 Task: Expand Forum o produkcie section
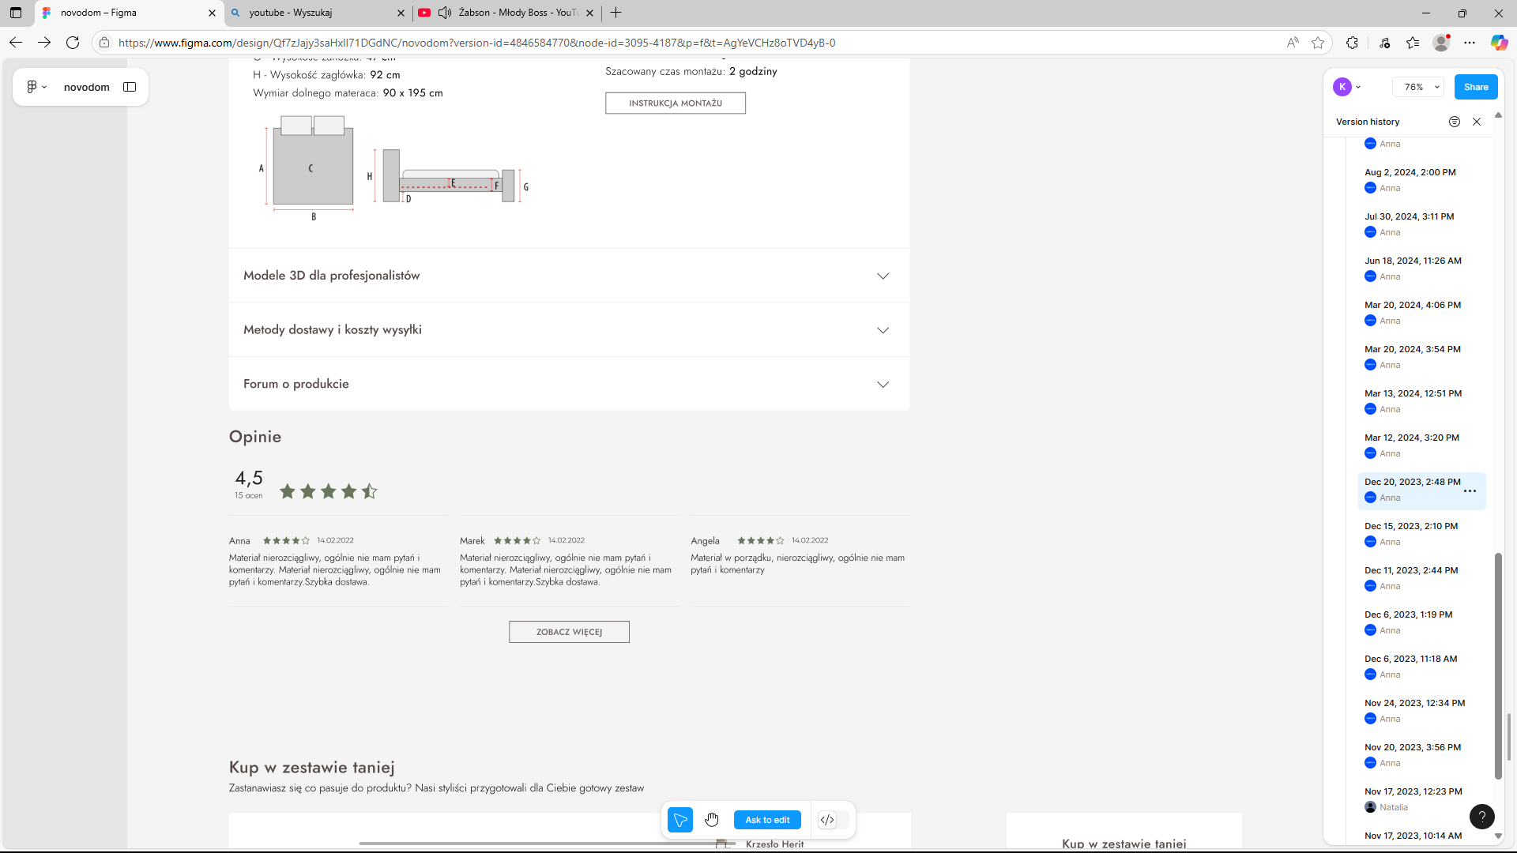click(x=883, y=385)
